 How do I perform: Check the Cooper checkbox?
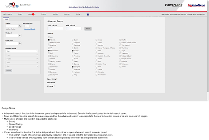click(x=49, y=69)
